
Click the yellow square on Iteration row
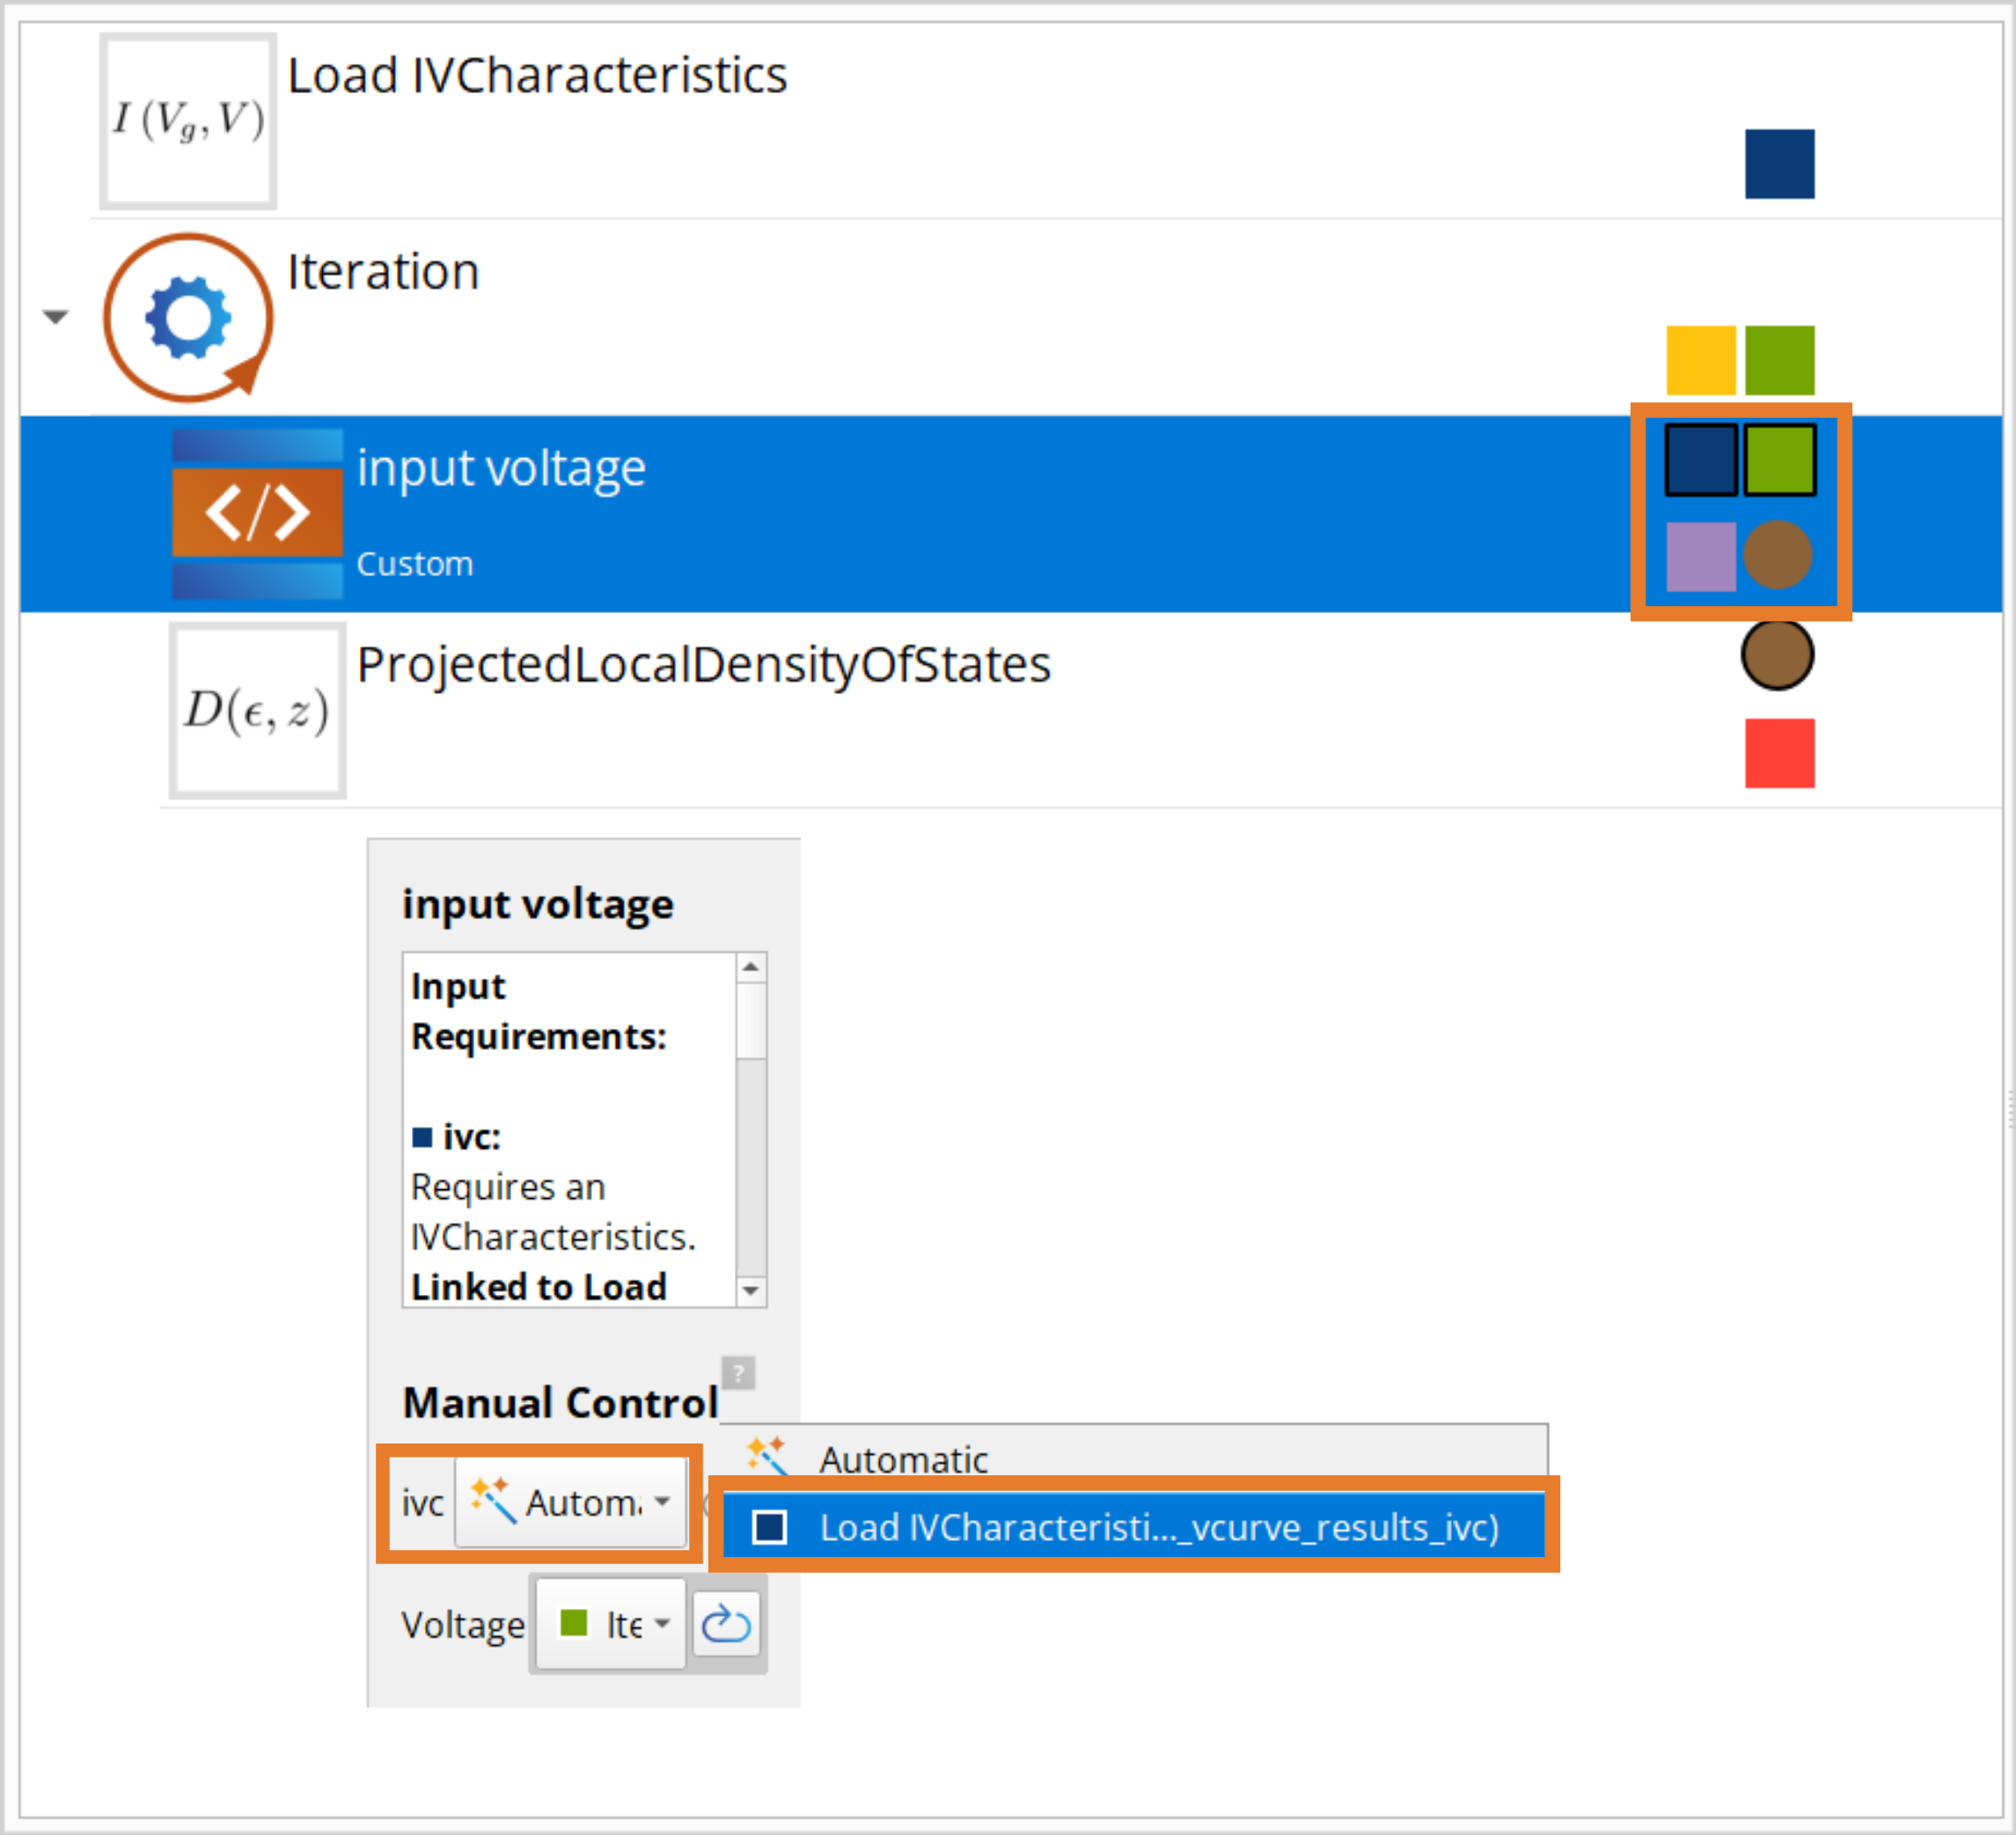[x=1700, y=360]
